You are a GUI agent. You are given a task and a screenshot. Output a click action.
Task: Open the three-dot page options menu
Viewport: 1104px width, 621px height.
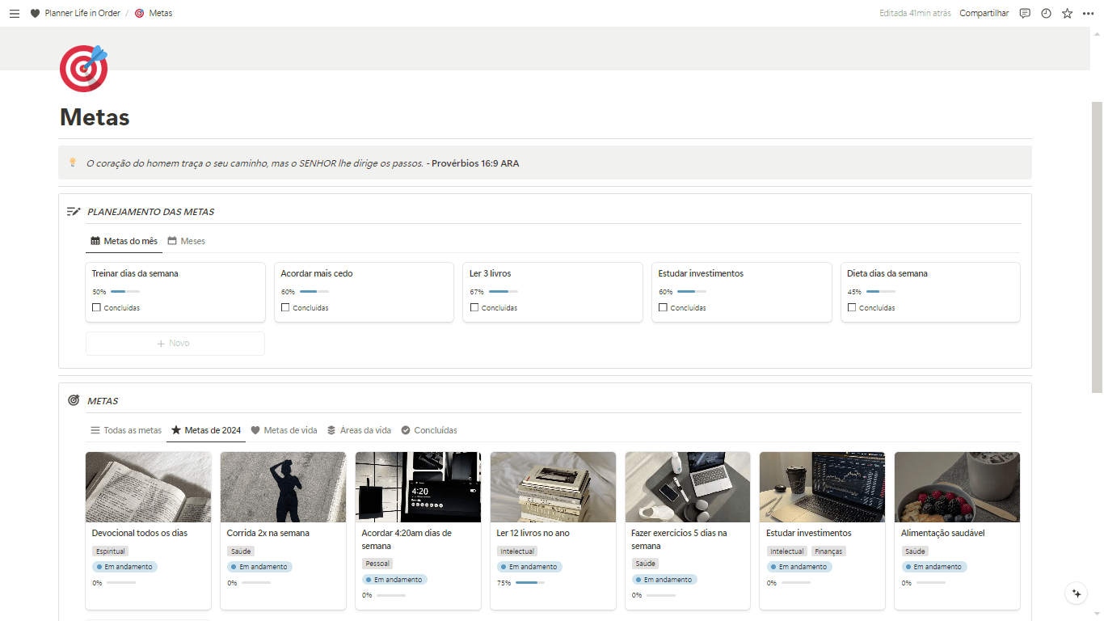pyautogui.click(x=1088, y=14)
